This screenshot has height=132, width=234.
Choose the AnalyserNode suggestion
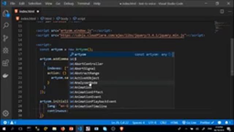tap(121, 83)
